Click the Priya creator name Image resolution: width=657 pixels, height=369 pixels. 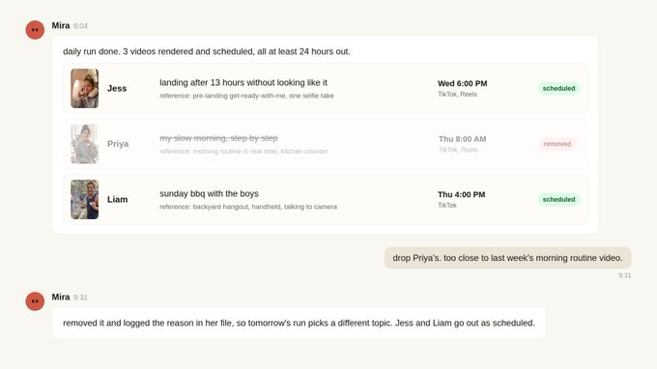[x=118, y=144]
